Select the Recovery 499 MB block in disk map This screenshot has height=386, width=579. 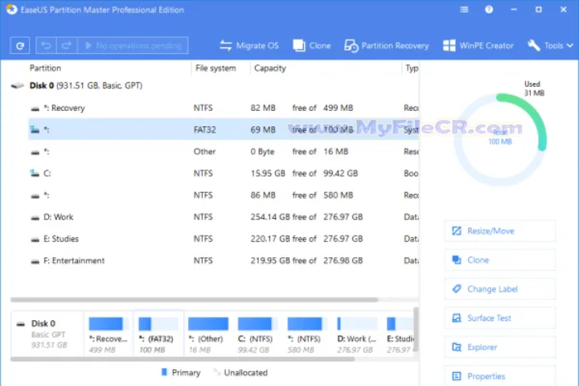[x=109, y=335]
